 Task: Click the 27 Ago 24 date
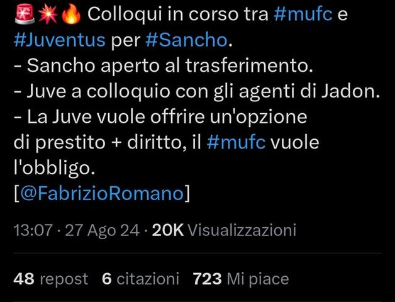pyautogui.click(x=102, y=230)
